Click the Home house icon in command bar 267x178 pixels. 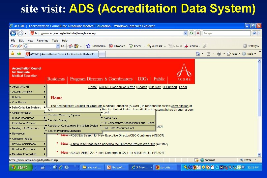click(x=198, y=54)
